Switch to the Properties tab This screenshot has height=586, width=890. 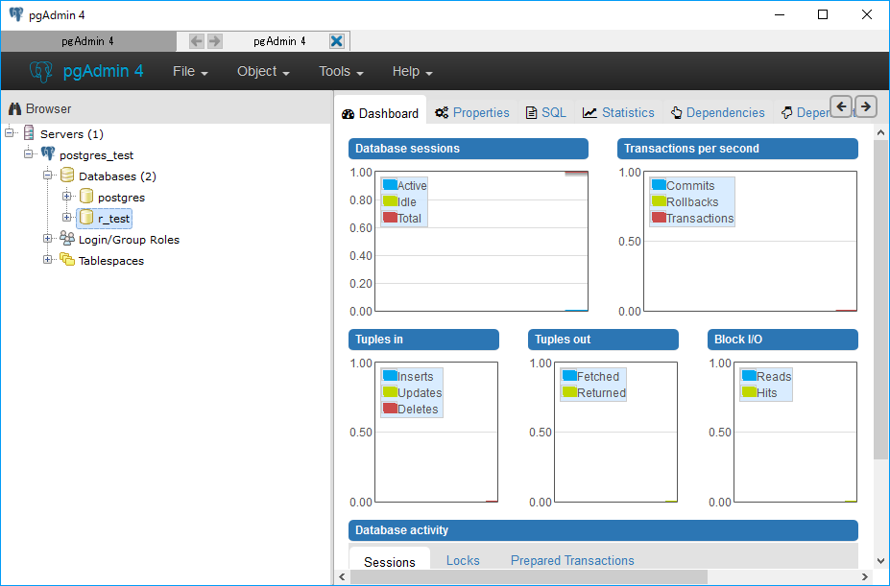pos(472,113)
